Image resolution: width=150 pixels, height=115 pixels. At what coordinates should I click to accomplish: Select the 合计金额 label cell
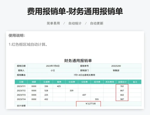(x=21, y=104)
